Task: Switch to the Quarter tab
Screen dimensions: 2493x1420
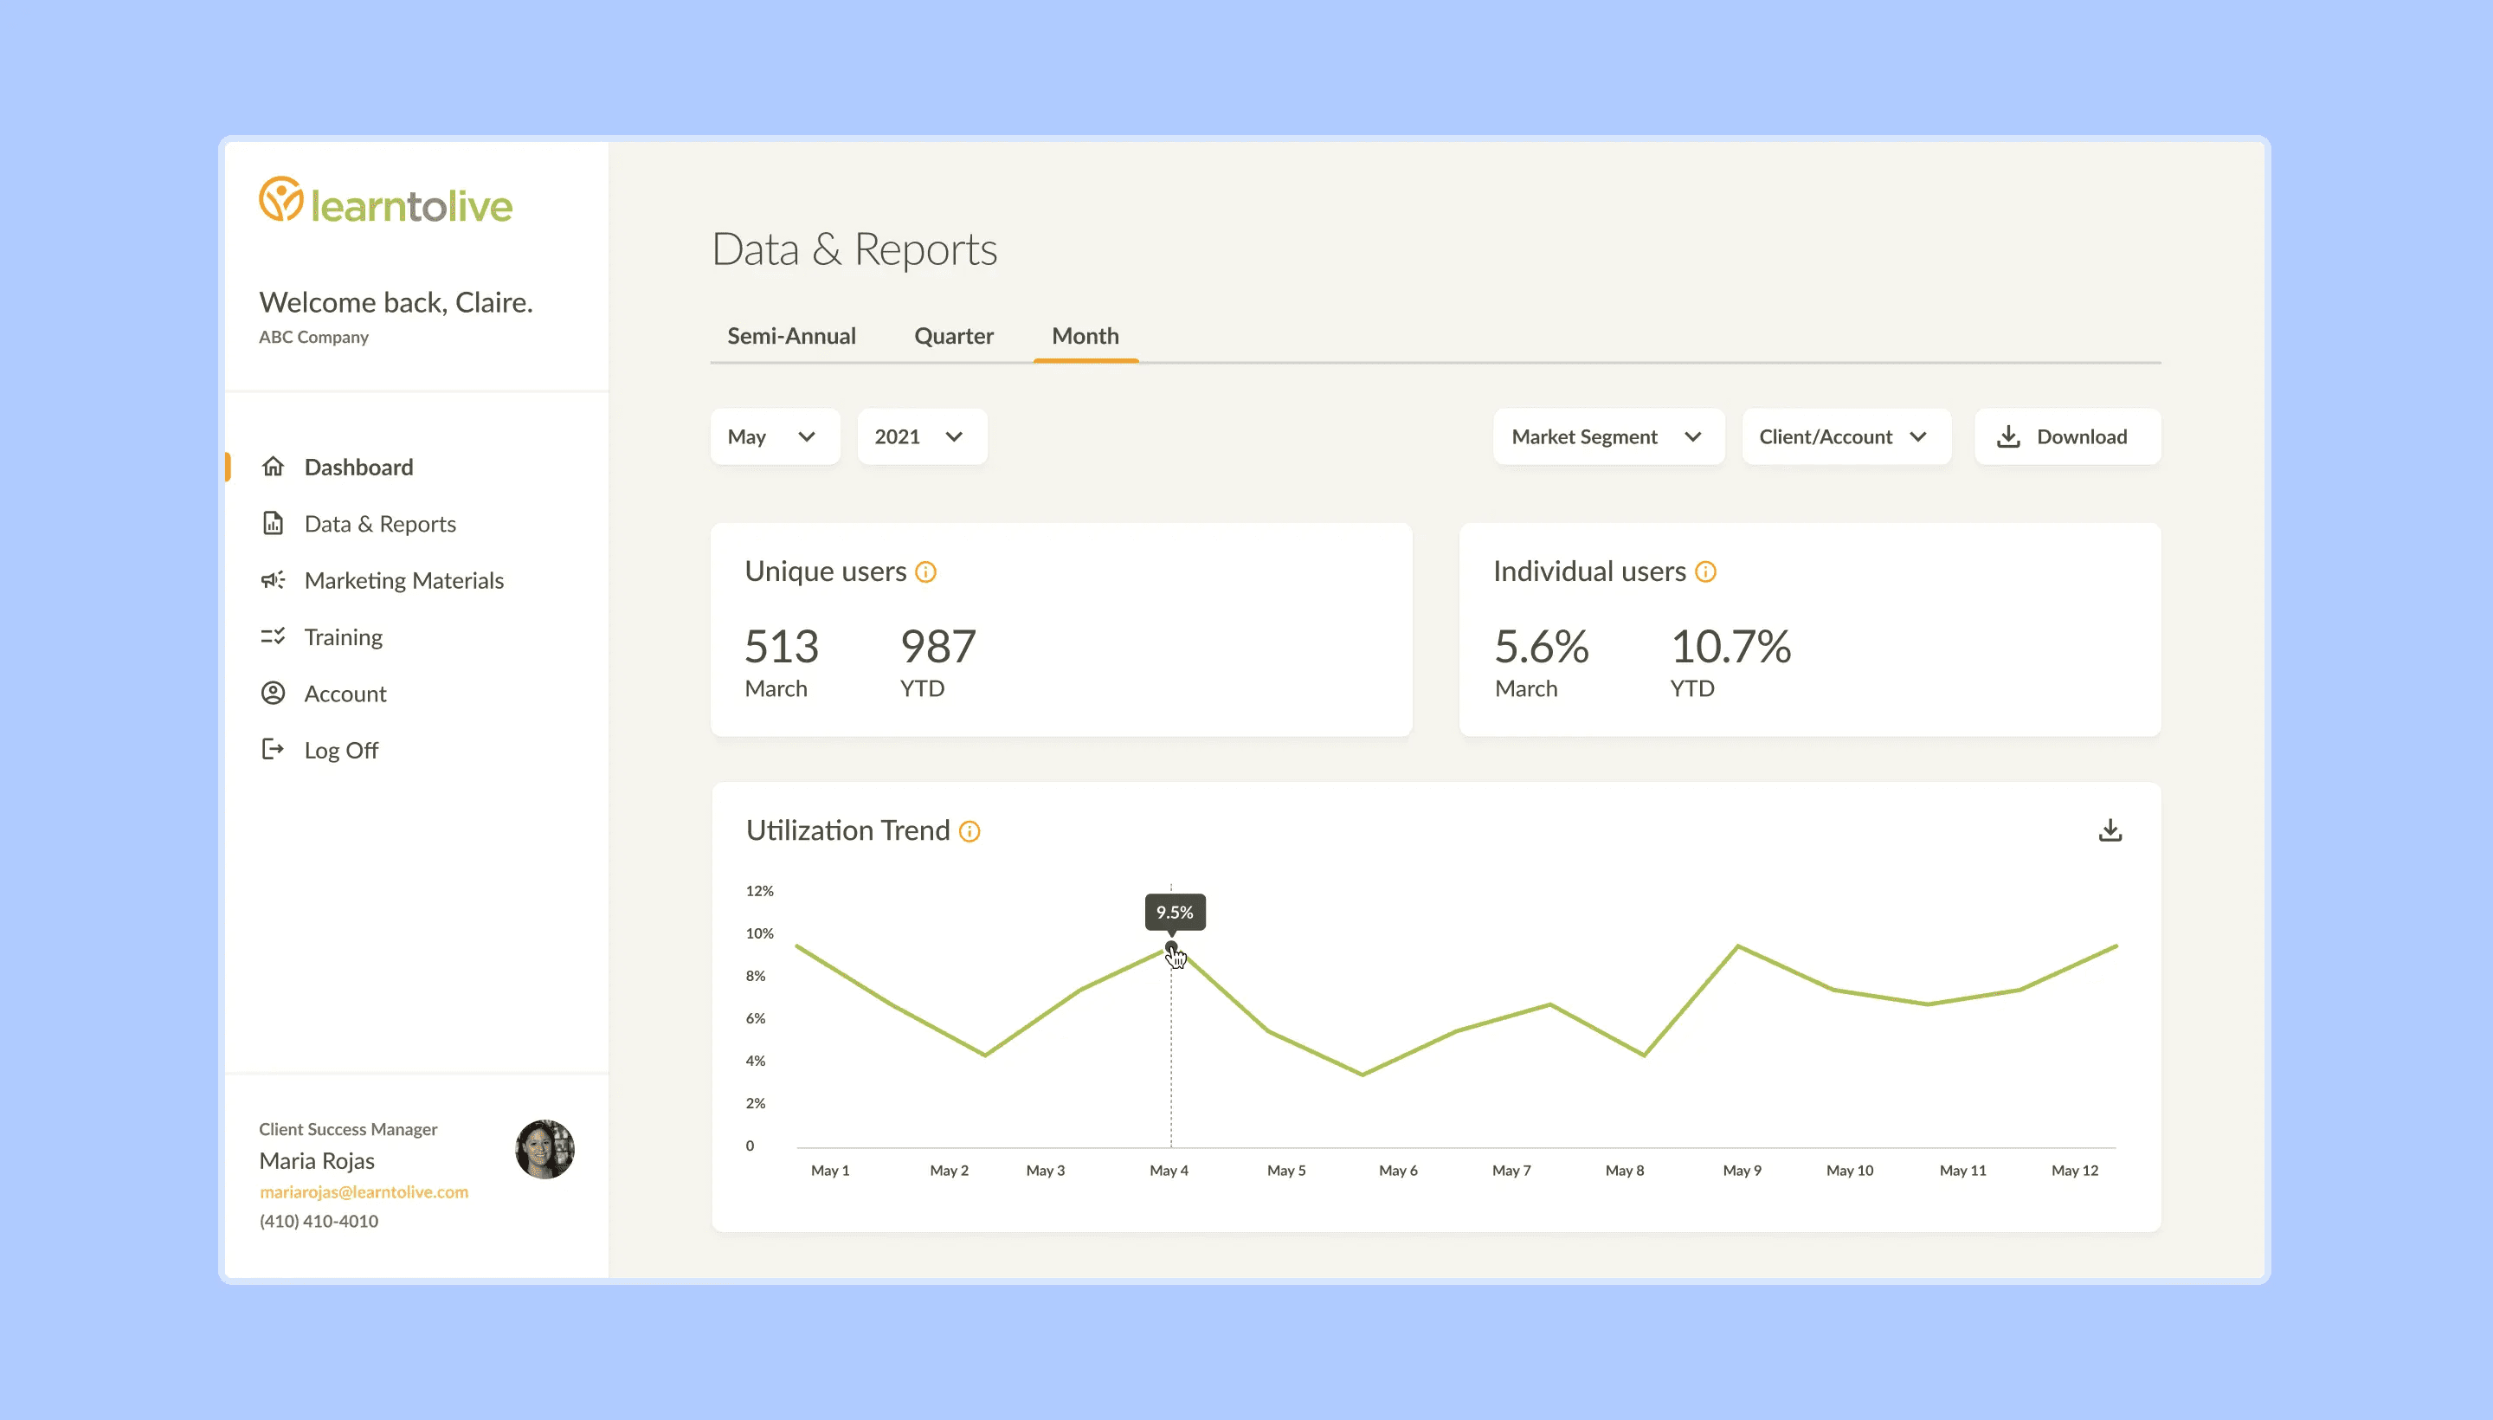Action: coord(952,337)
